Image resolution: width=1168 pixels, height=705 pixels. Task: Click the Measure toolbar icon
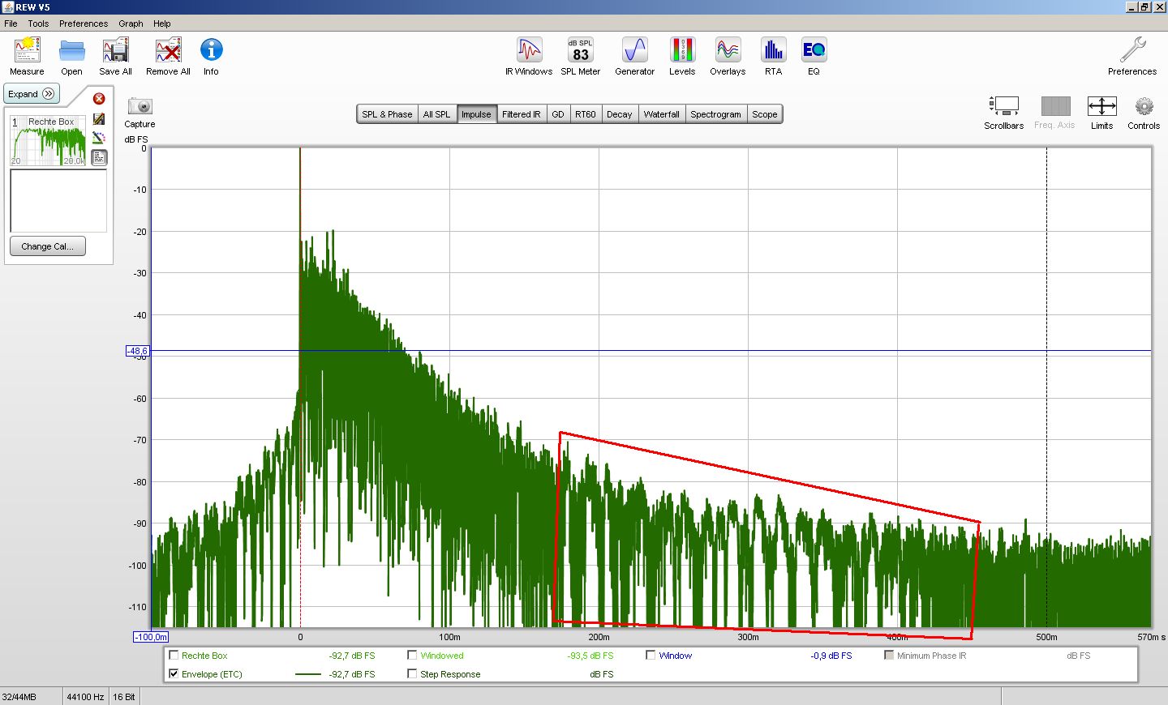tap(27, 51)
